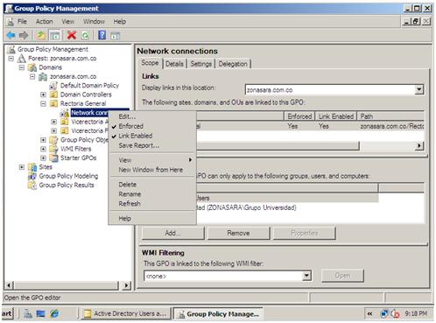The width and height of the screenshot is (436, 323).
Task: Click the Sites node icon
Action: click(32, 167)
